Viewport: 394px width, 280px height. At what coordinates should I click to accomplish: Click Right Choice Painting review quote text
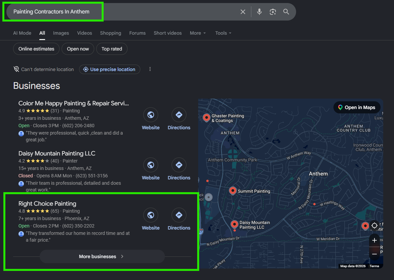pos(78,237)
